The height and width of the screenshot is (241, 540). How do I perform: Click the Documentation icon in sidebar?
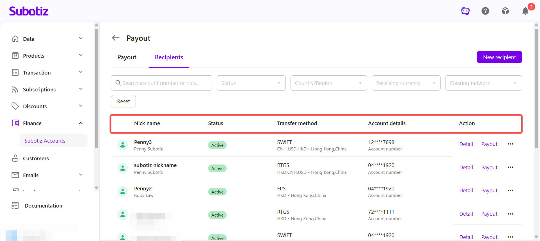[x=15, y=206]
